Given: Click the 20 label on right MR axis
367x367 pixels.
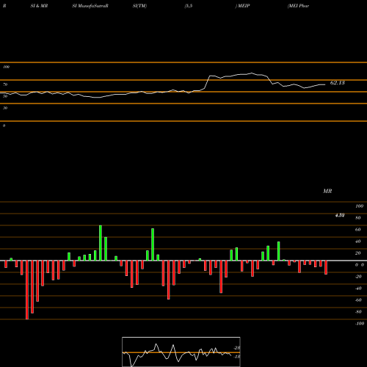Looking at the screenshot, I should 358,253.
